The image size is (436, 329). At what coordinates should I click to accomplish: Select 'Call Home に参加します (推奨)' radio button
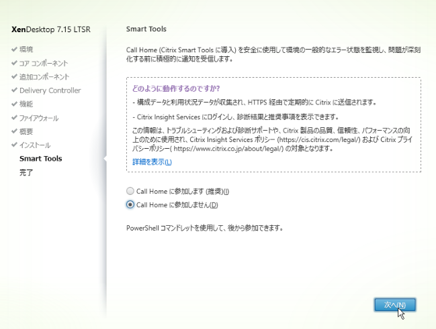coord(130,191)
